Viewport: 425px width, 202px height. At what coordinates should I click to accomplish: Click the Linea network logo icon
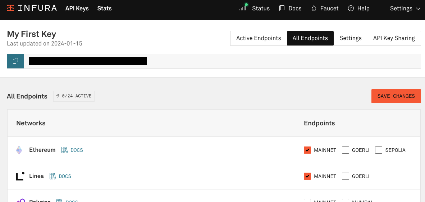tap(20, 176)
